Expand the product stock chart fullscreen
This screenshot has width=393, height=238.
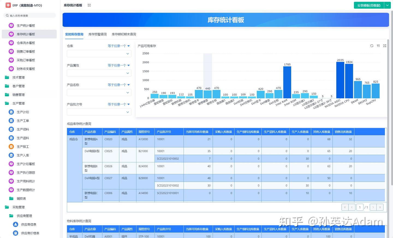tap(385, 46)
